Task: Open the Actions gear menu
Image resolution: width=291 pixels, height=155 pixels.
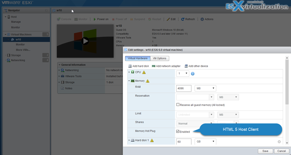Action: (x=207, y=19)
